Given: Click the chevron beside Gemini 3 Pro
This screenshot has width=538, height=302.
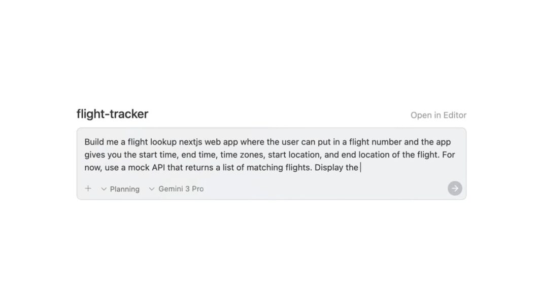Looking at the screenshot, I should click(152, 189).
